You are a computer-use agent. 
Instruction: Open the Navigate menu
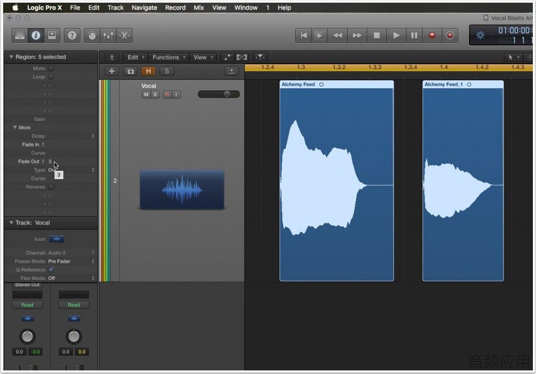pos(144,7)
